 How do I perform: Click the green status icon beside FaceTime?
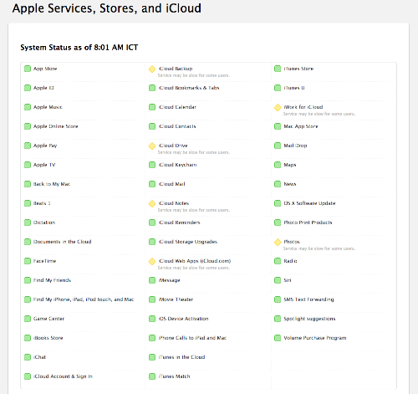pyautogui.click(x=28, y=261)
